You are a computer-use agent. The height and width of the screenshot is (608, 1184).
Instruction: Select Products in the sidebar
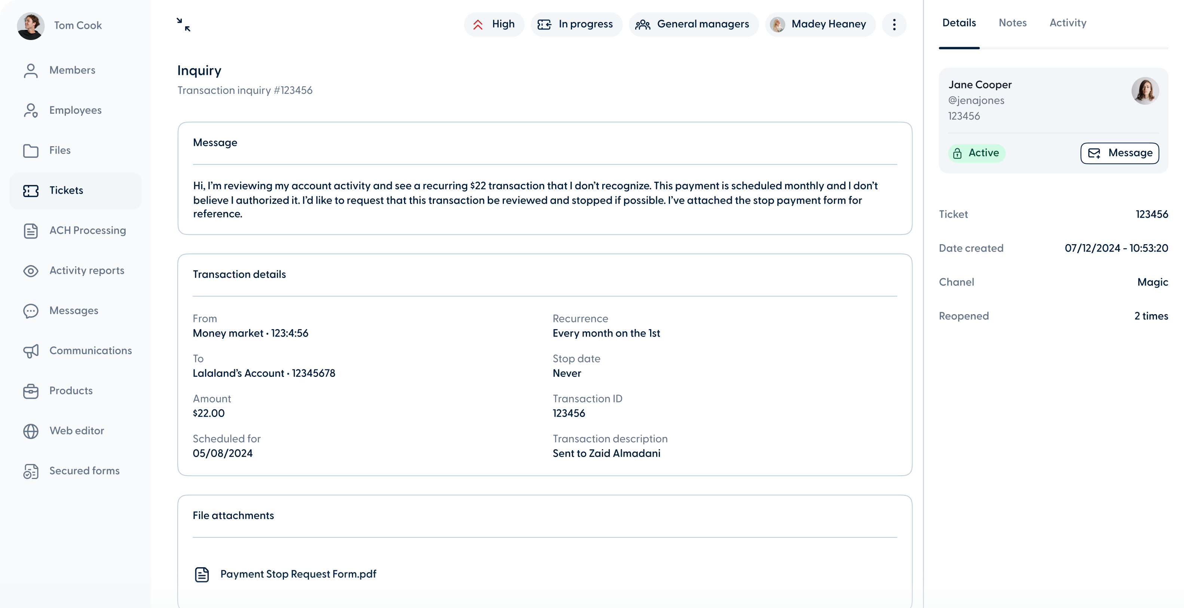click(x=71, y=391)
